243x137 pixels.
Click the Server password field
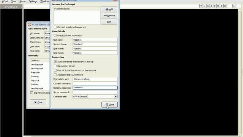tap(95, 92)
